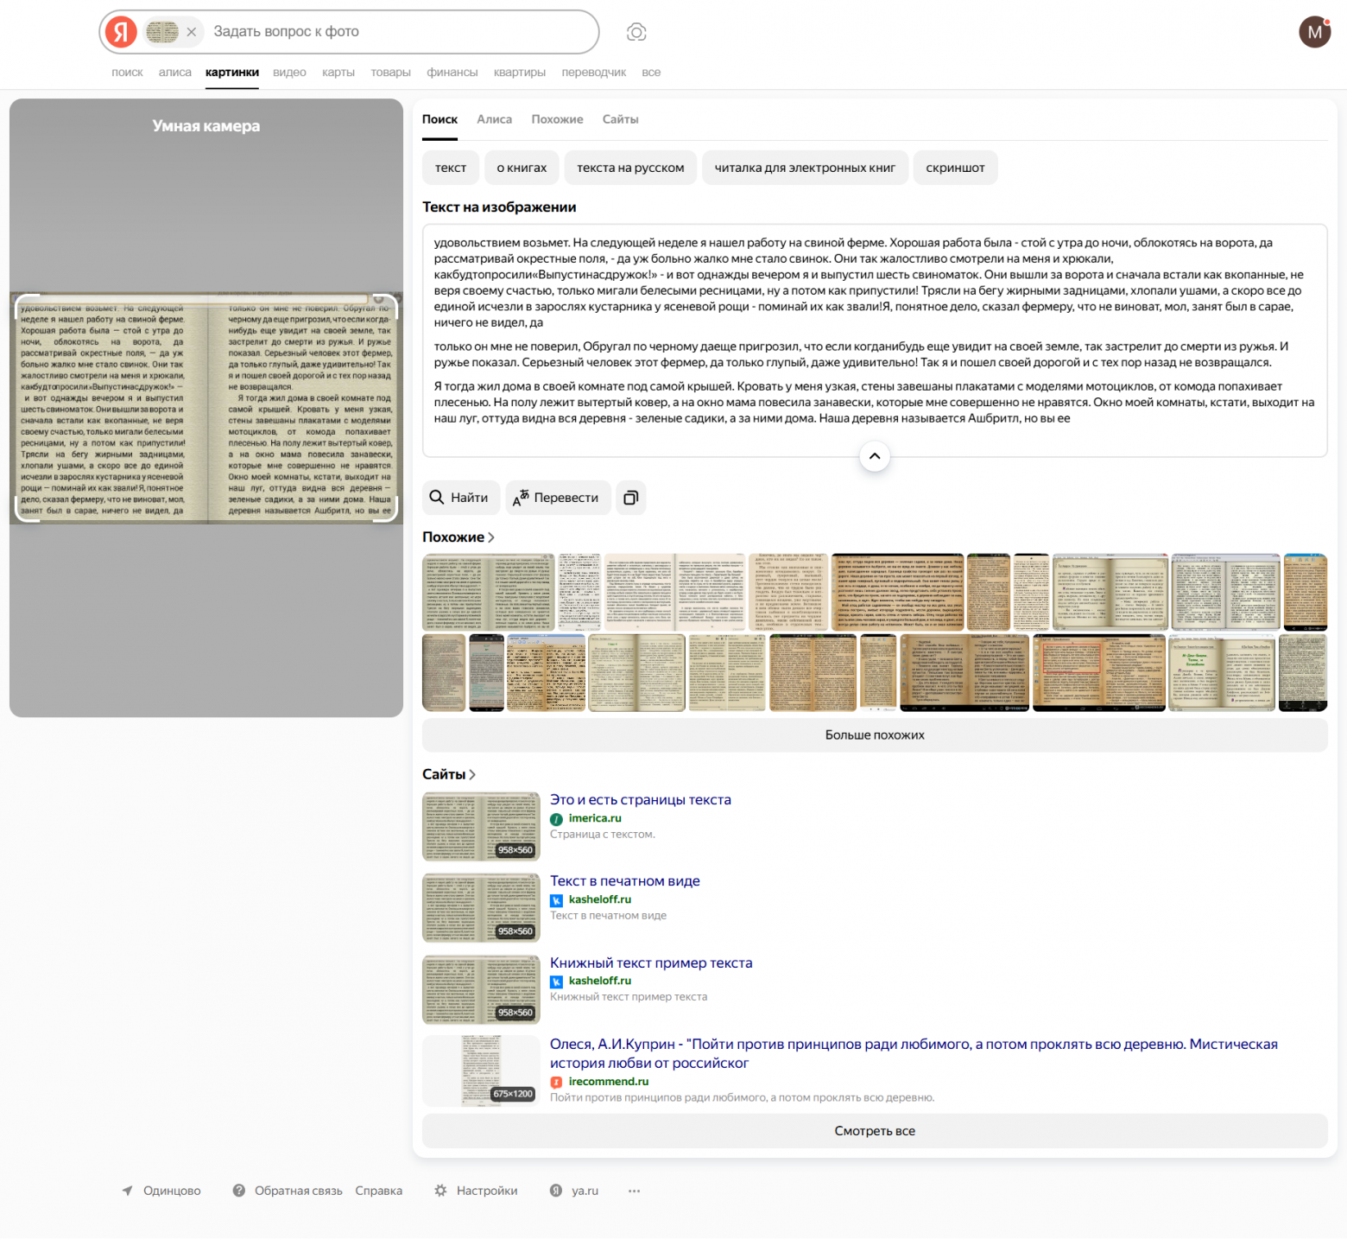Open camera image search icon

[x=636, y=32]
